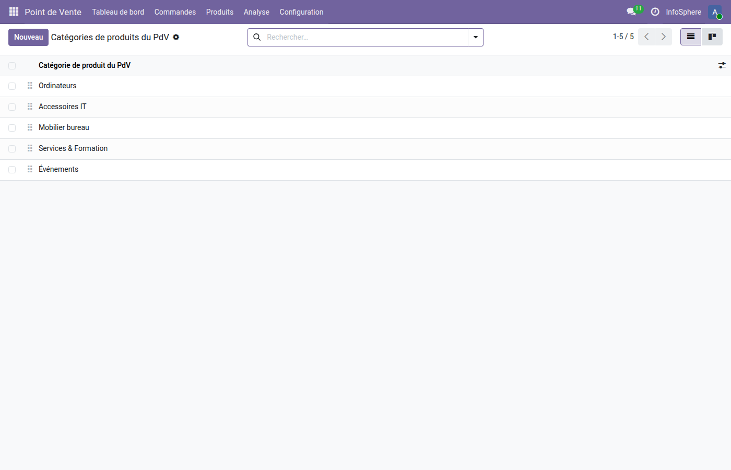The height and width of the screenshot is (470, 731).
Task: Open the activities clock icon
Action: [x=655, y=11]
